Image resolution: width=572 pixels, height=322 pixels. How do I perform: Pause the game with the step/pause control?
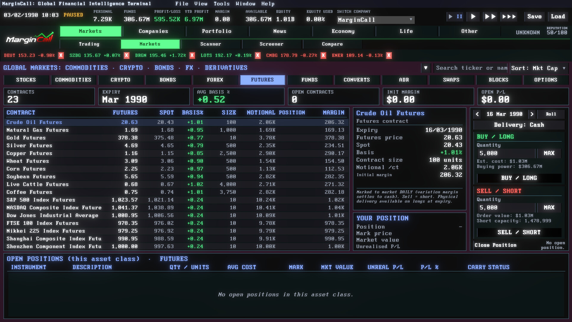(456, 16)
